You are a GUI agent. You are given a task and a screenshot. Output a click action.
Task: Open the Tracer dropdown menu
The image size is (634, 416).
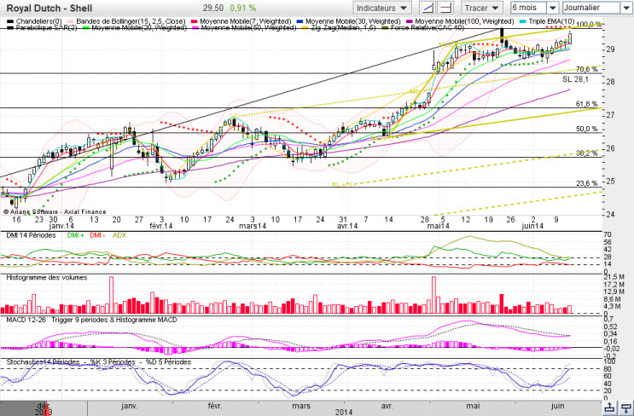coord(482,8)
